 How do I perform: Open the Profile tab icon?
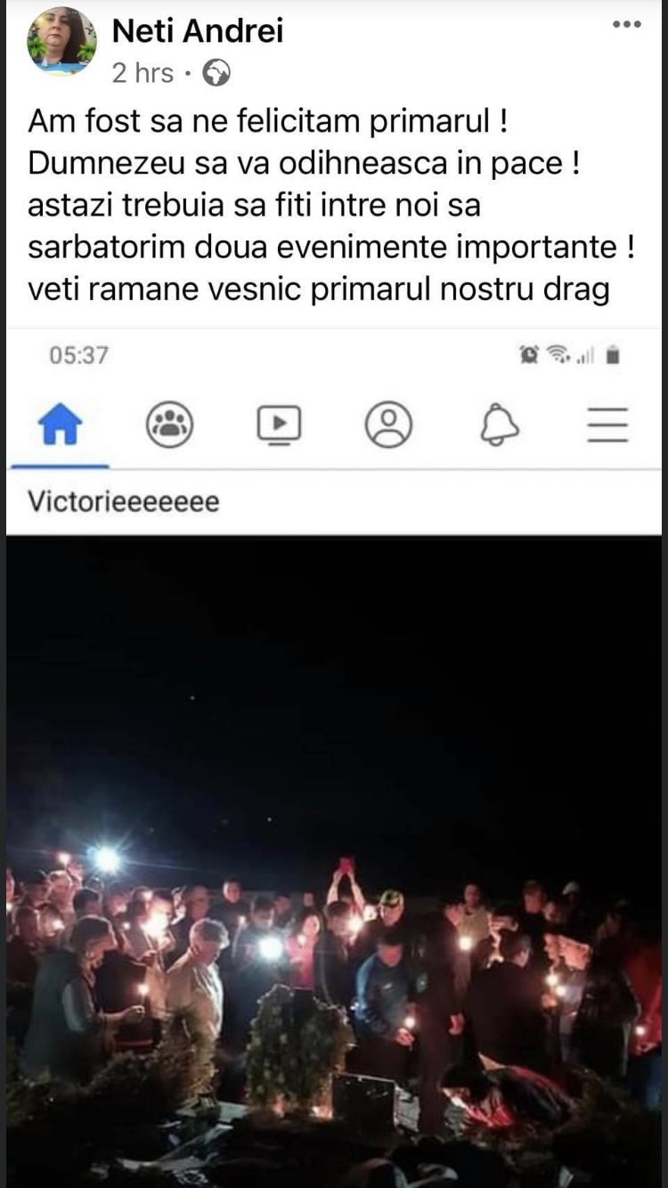click(x=388, y=425)
